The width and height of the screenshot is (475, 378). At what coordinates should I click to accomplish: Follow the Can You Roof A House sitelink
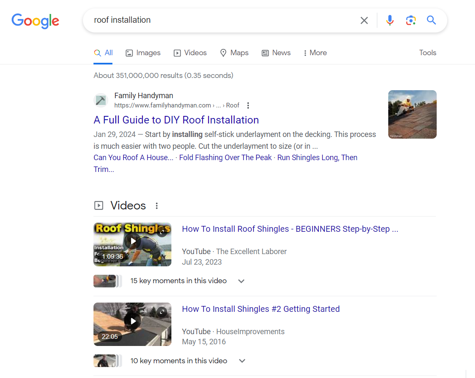coord(133,158)
